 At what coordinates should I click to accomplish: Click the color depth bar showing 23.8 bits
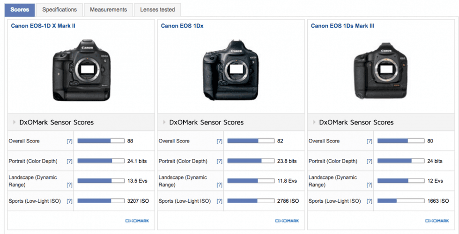251,161
